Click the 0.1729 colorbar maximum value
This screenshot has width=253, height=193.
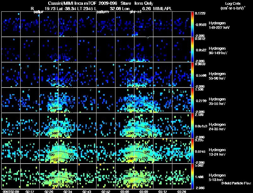click(x=200, y=13)
